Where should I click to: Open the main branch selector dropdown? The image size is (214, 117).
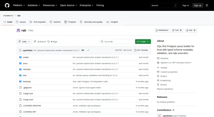24,41
